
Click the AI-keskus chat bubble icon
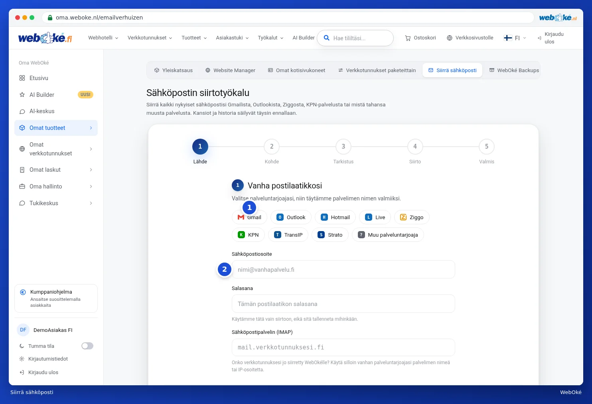tap(22, 112)
